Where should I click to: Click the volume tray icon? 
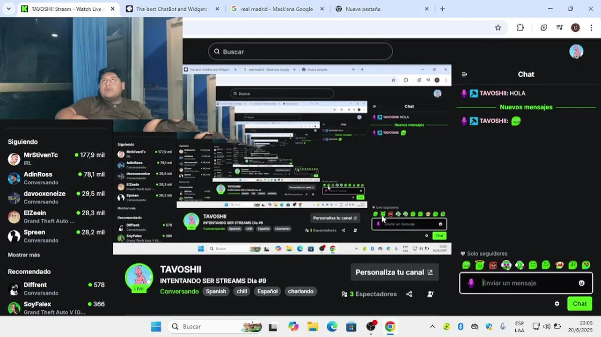pos(547,327)
